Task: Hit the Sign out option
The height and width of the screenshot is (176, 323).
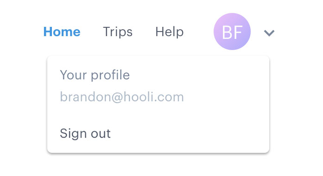Action: [x=85, y=133]
